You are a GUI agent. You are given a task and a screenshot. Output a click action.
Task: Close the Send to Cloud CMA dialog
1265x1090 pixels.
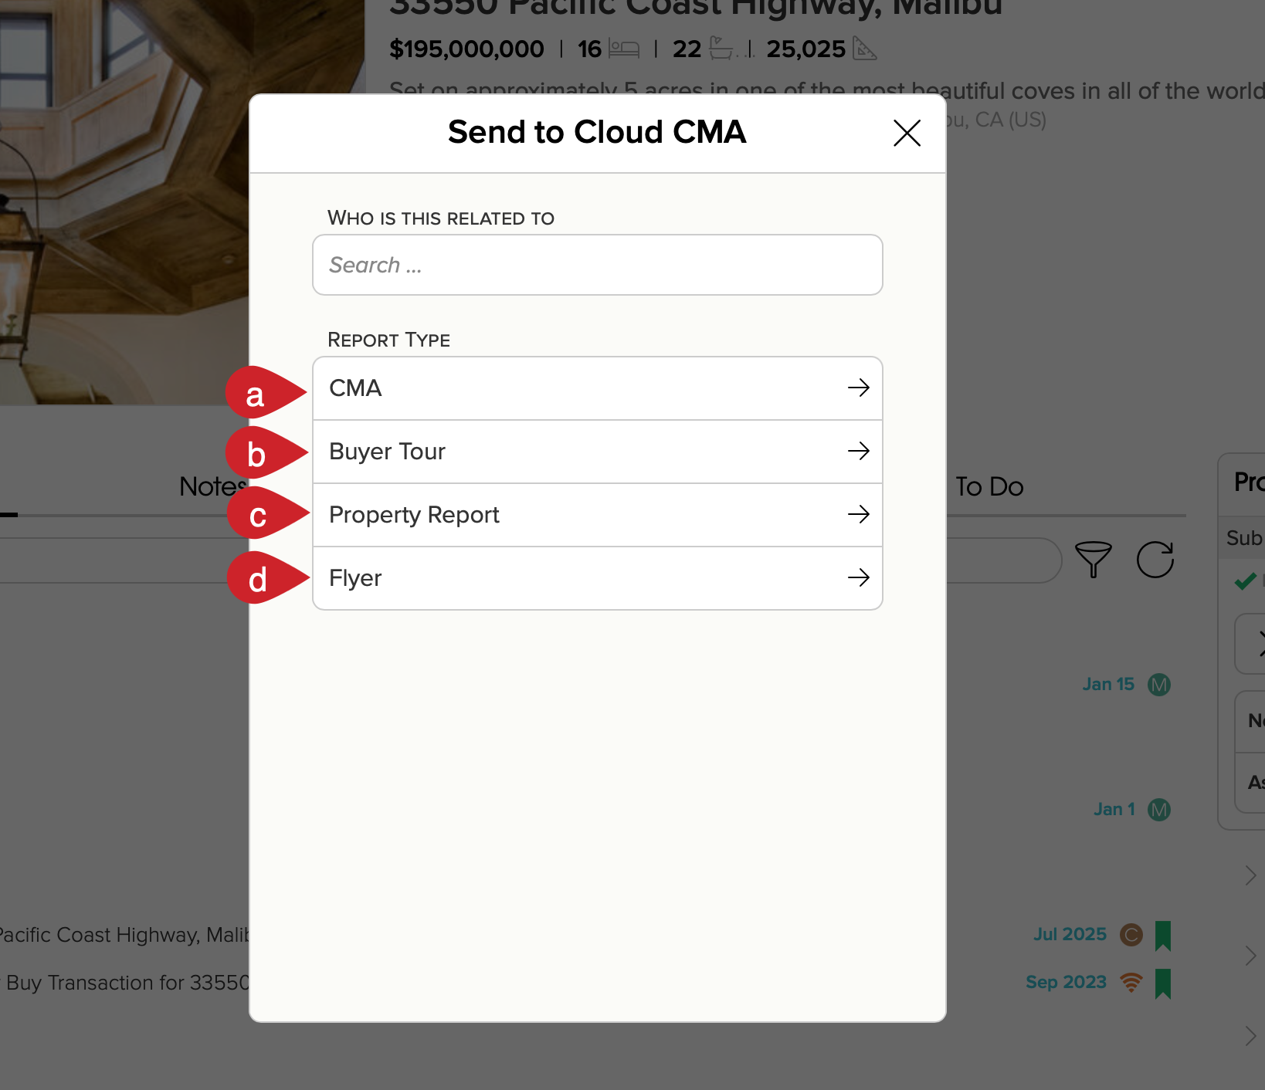907,133
